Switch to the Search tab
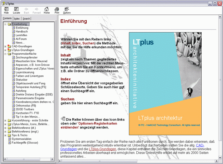Viewport: 223px width, 164px height. (x=26, y=18)
